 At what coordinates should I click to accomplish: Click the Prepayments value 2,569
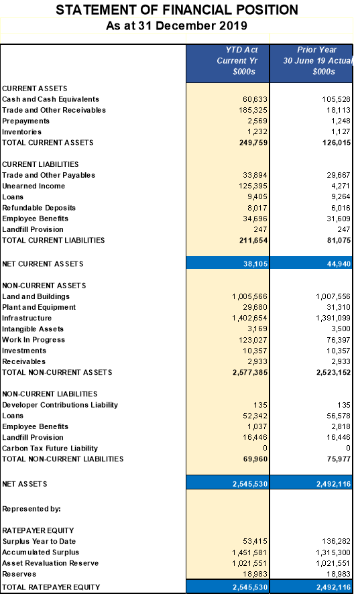click(257, 121)
